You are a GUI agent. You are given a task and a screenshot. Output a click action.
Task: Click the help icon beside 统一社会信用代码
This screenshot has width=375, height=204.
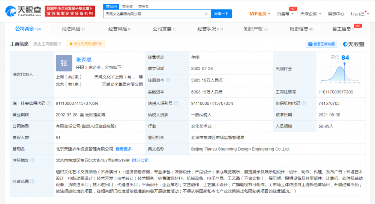point(48,103)
